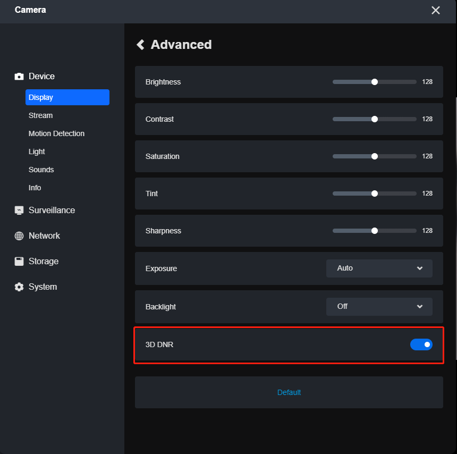Click the Network globe icon
Image resolution: width=457 pixels, height=454 pixels.
[19, 236]
